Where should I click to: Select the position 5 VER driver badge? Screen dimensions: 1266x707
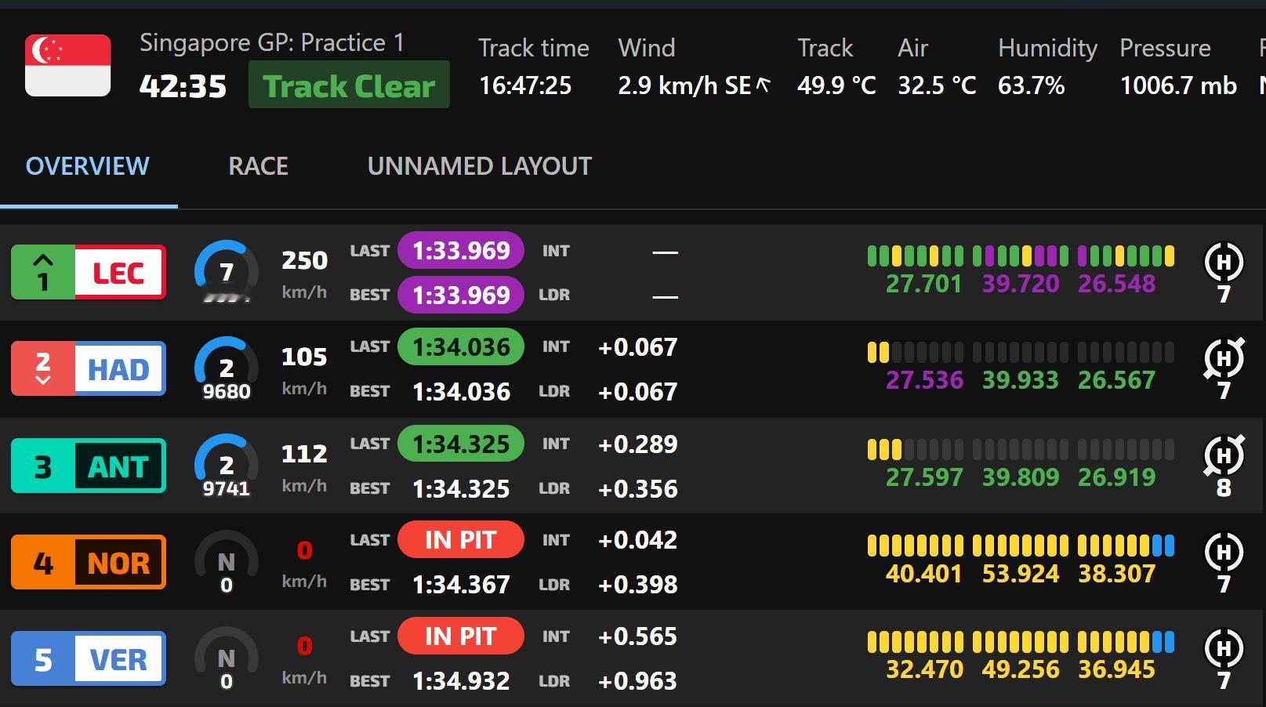89,659
